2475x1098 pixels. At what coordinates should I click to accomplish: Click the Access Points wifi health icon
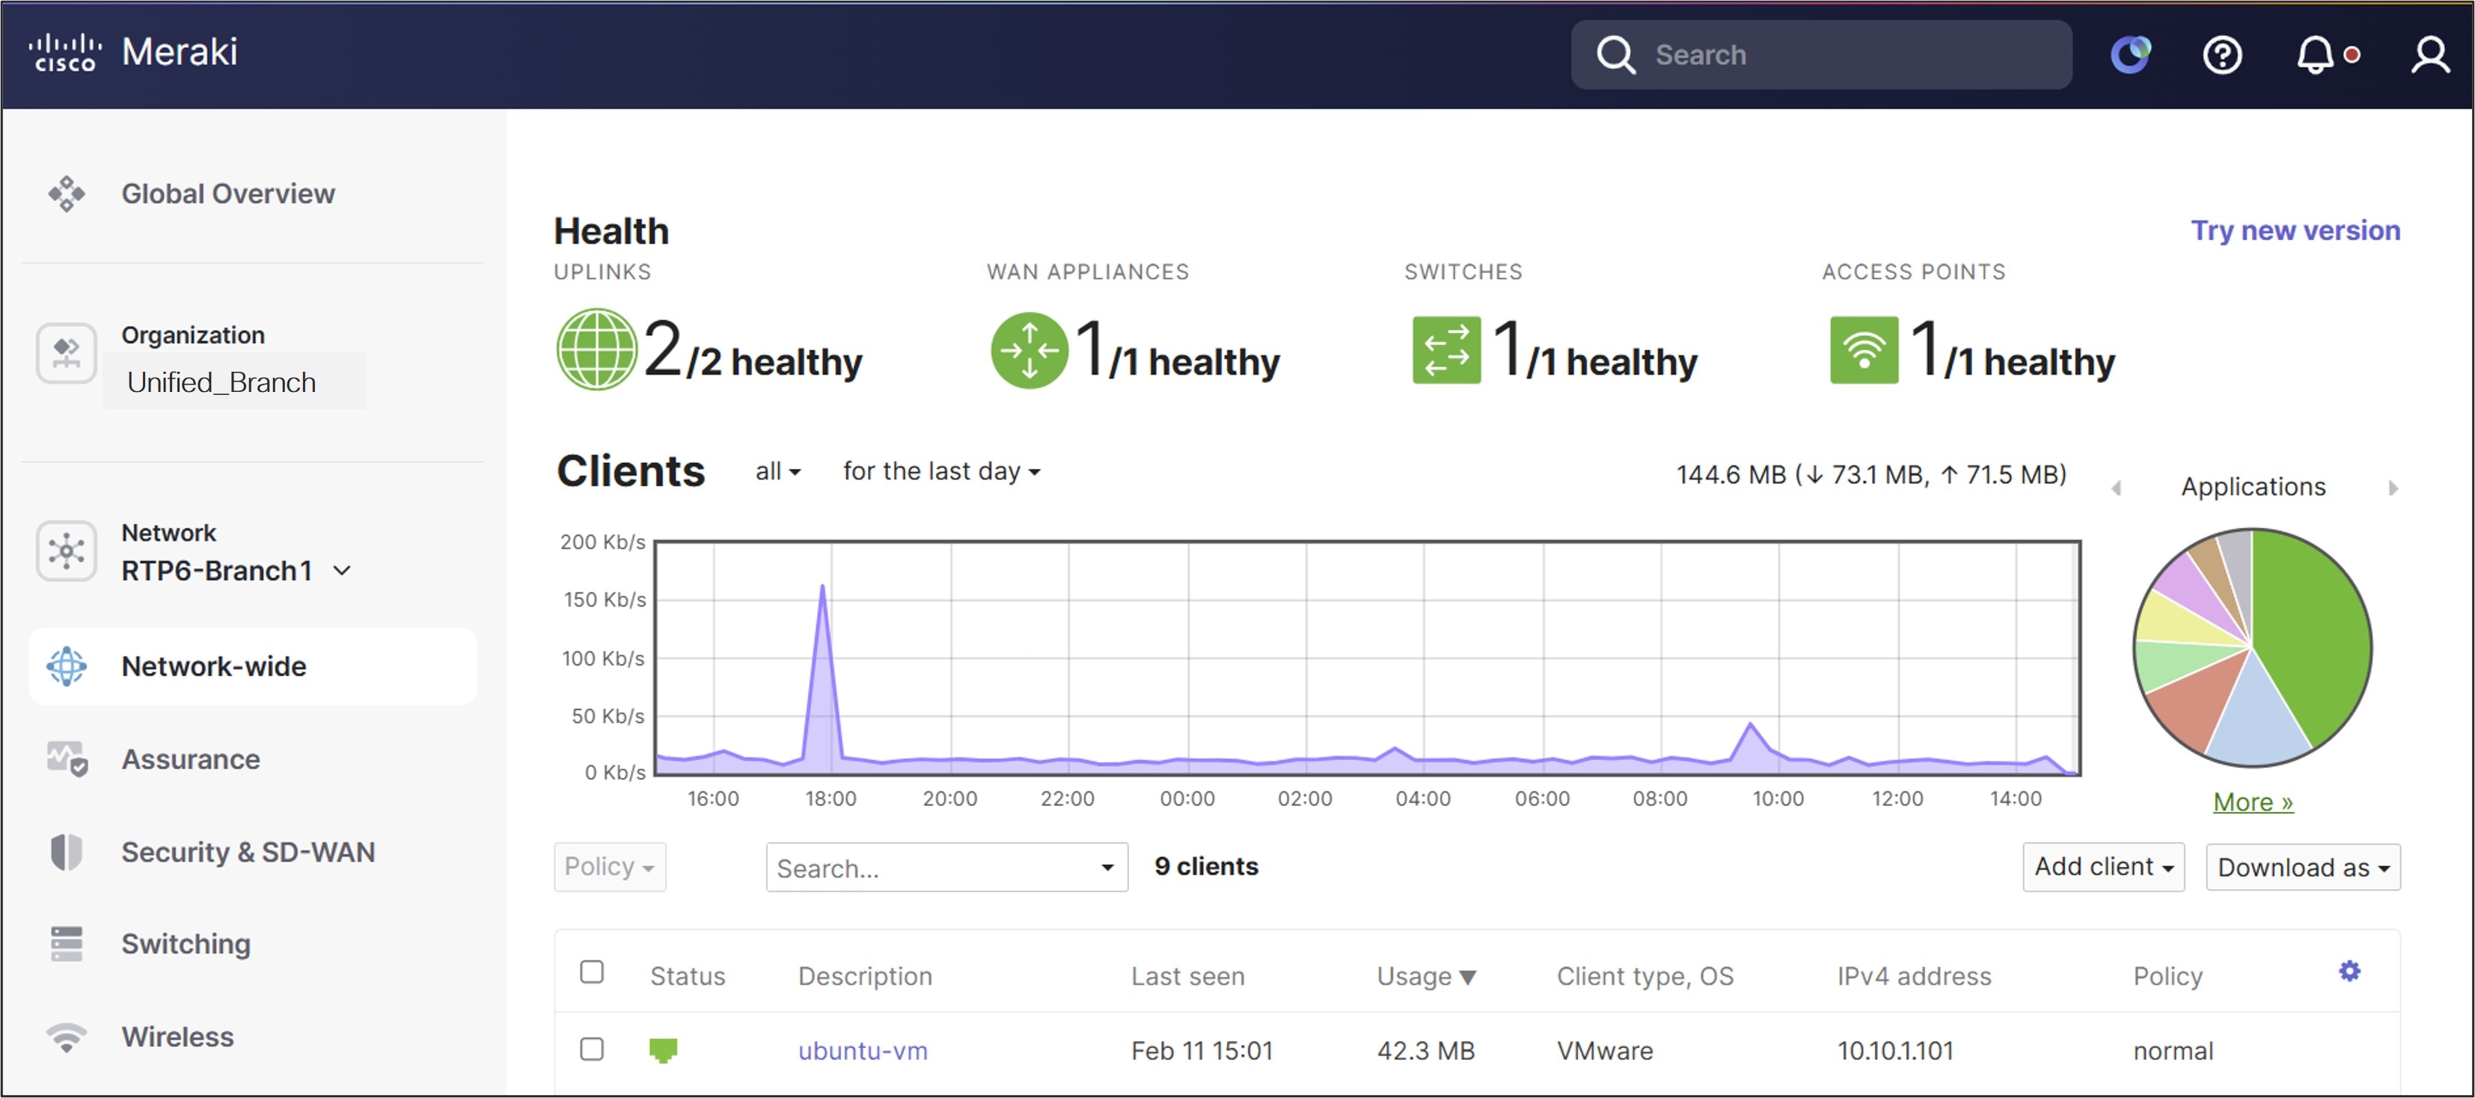(1863, 349)
